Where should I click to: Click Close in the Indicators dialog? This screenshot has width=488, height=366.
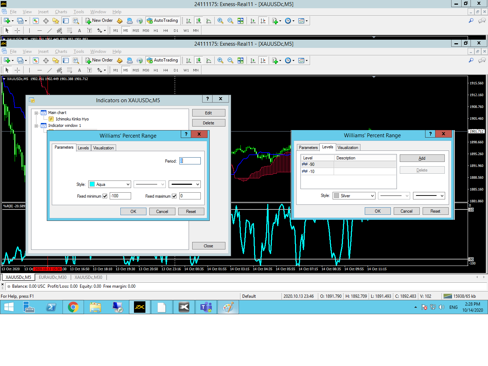[209, 246]
